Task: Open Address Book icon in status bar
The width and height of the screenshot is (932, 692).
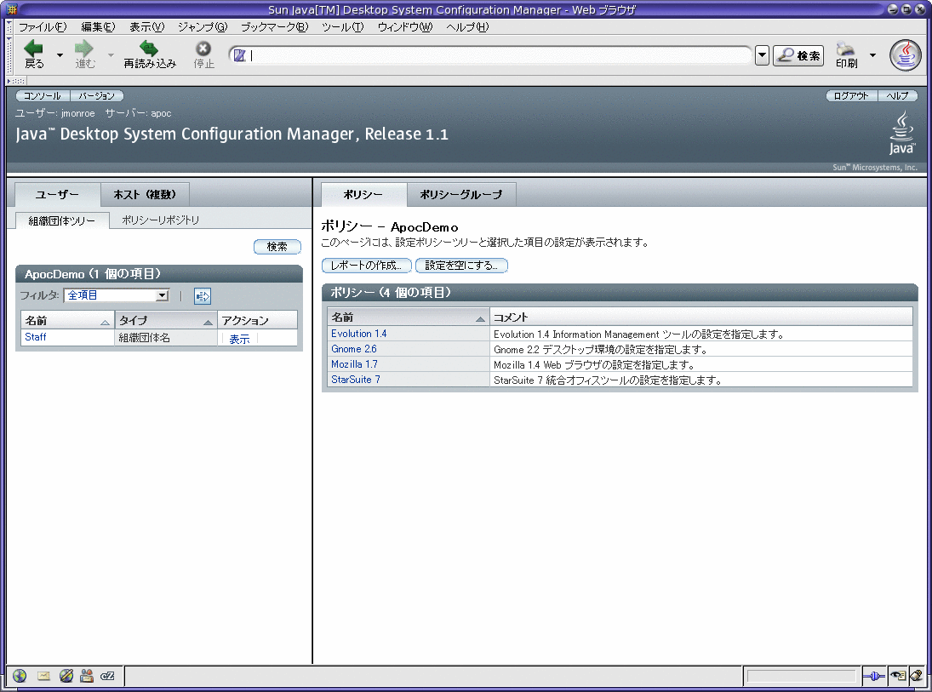Action: [87, 675]
